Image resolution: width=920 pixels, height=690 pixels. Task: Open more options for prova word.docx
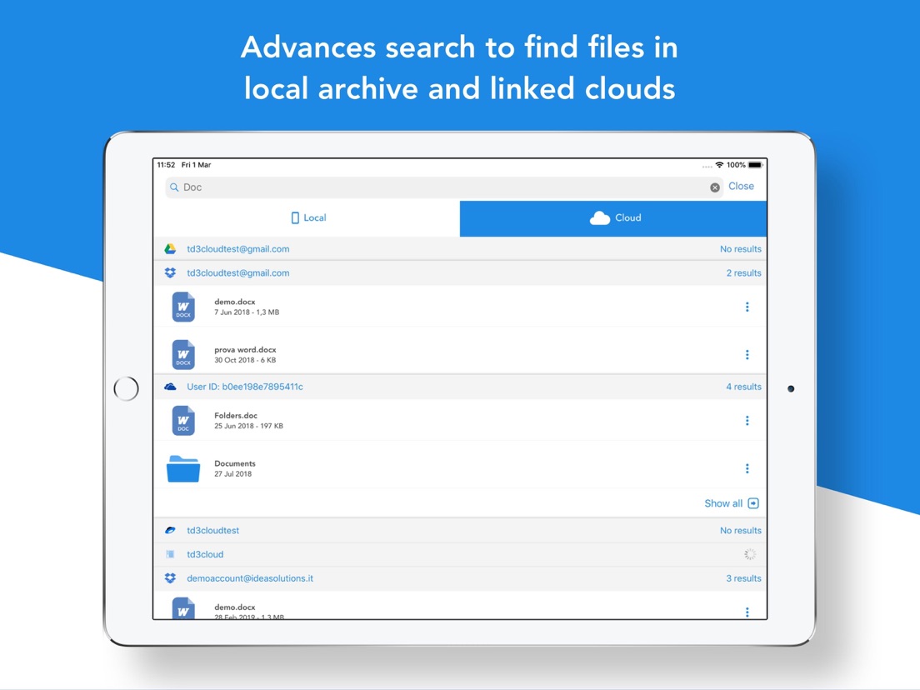point(747,354)
